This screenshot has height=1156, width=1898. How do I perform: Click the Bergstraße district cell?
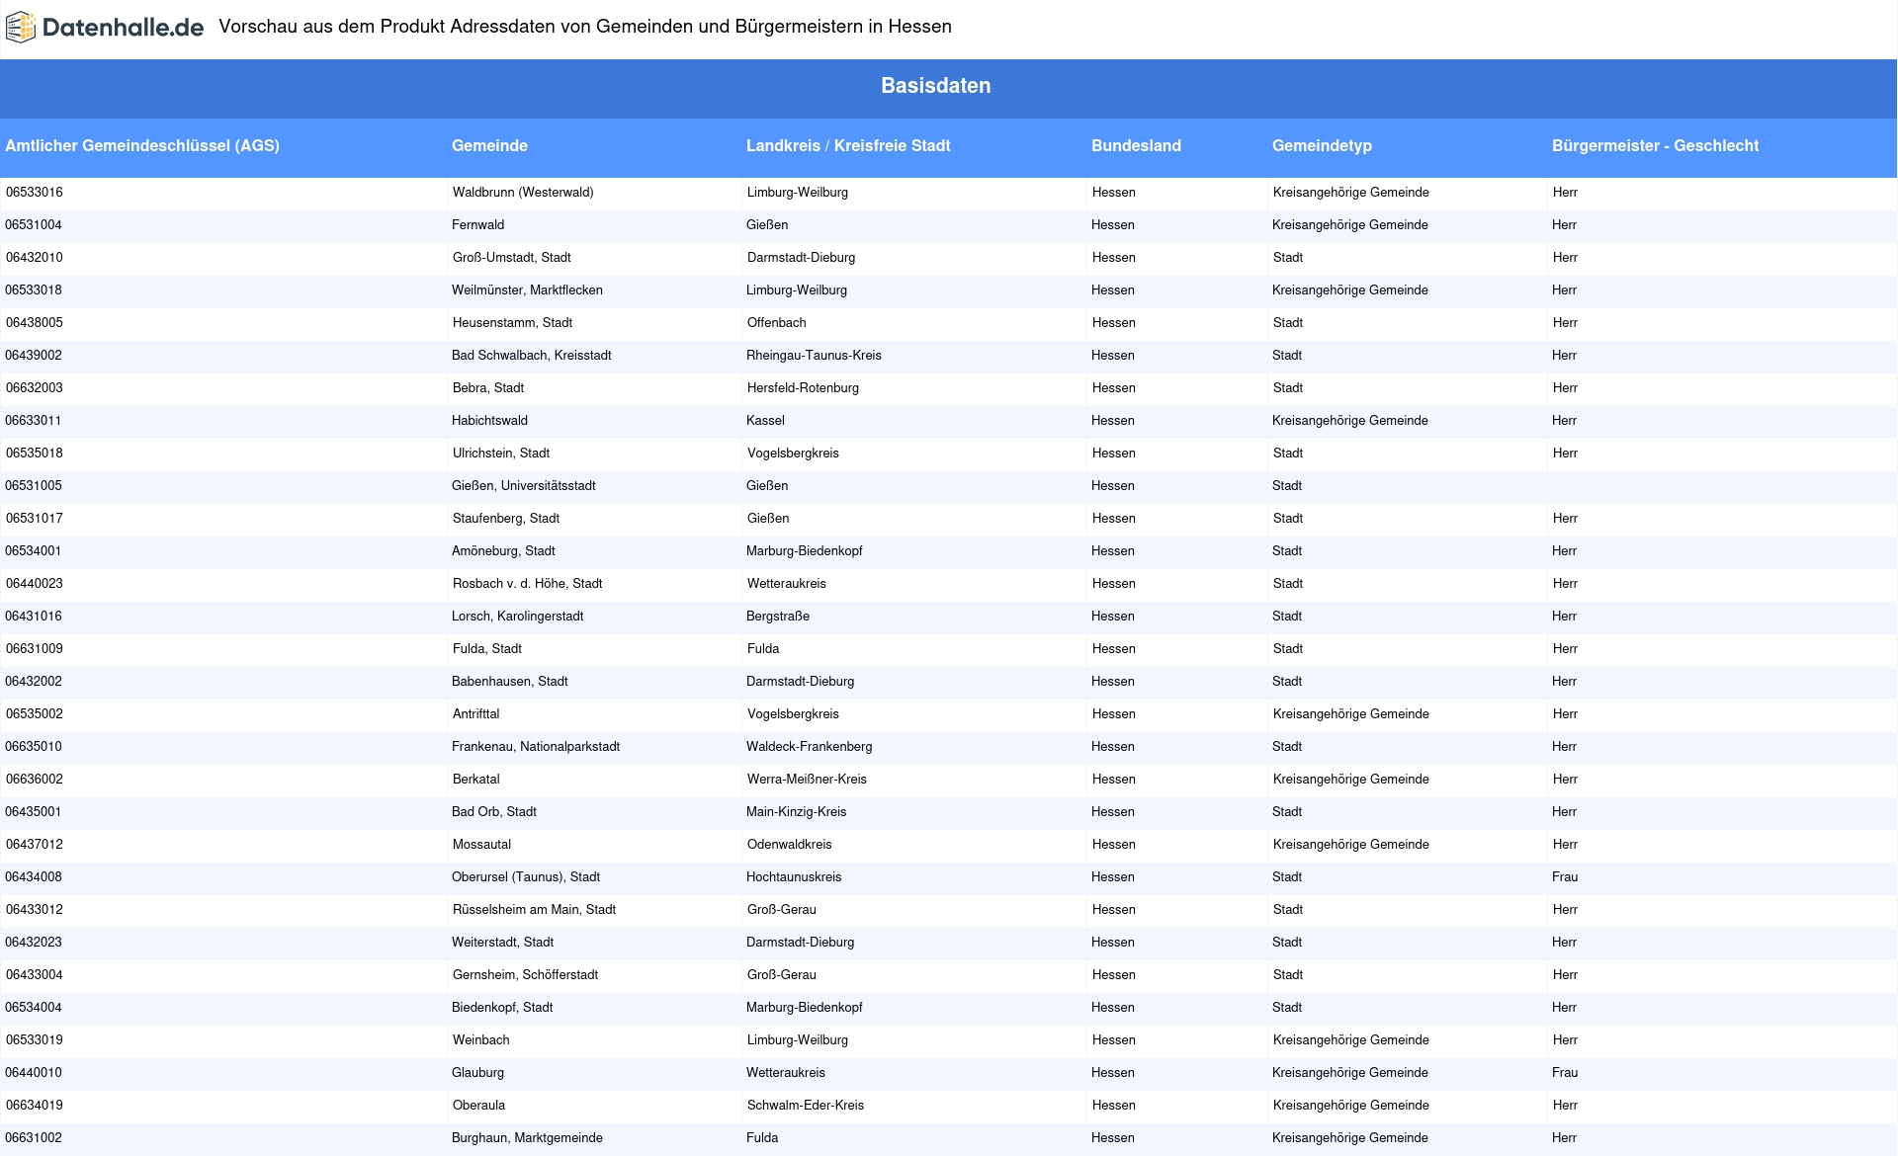click(778, 617)
